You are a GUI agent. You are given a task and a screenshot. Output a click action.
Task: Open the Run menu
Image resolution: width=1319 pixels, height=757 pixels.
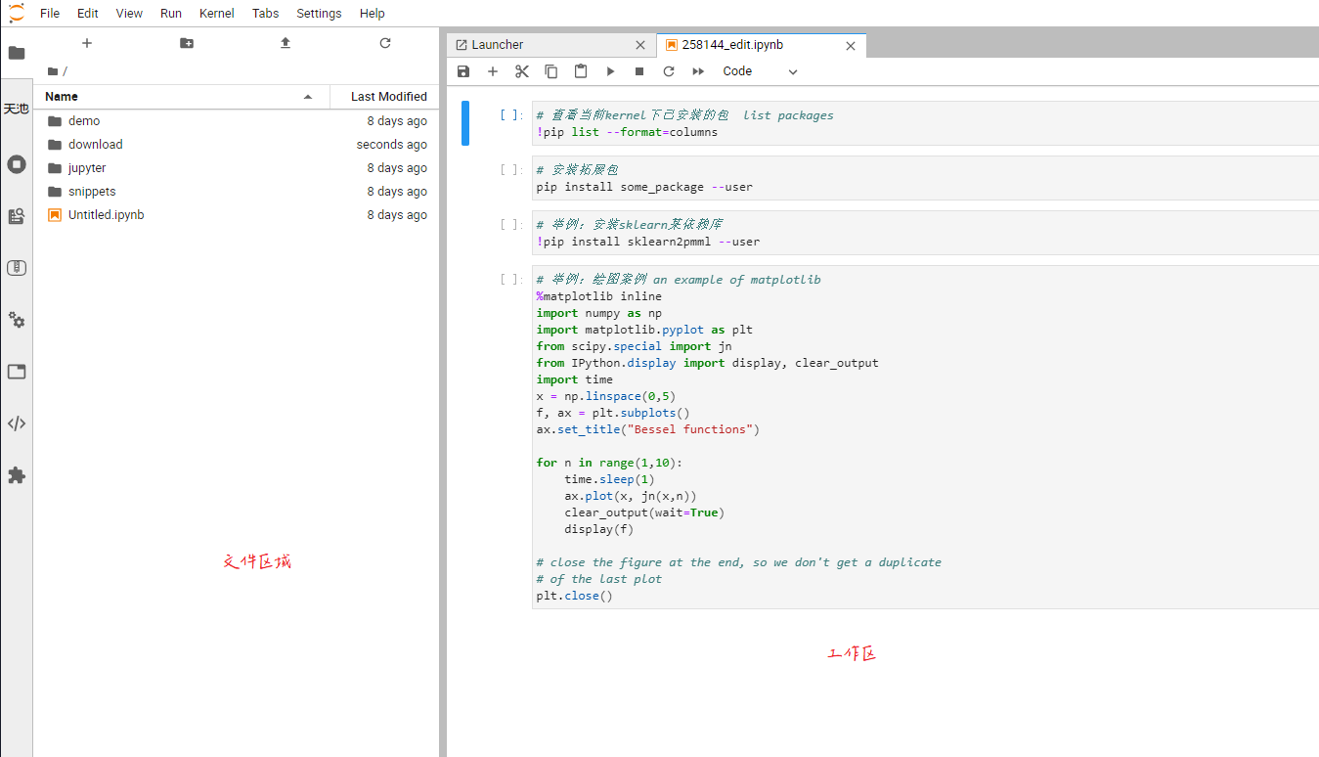(x=171, y=14)
